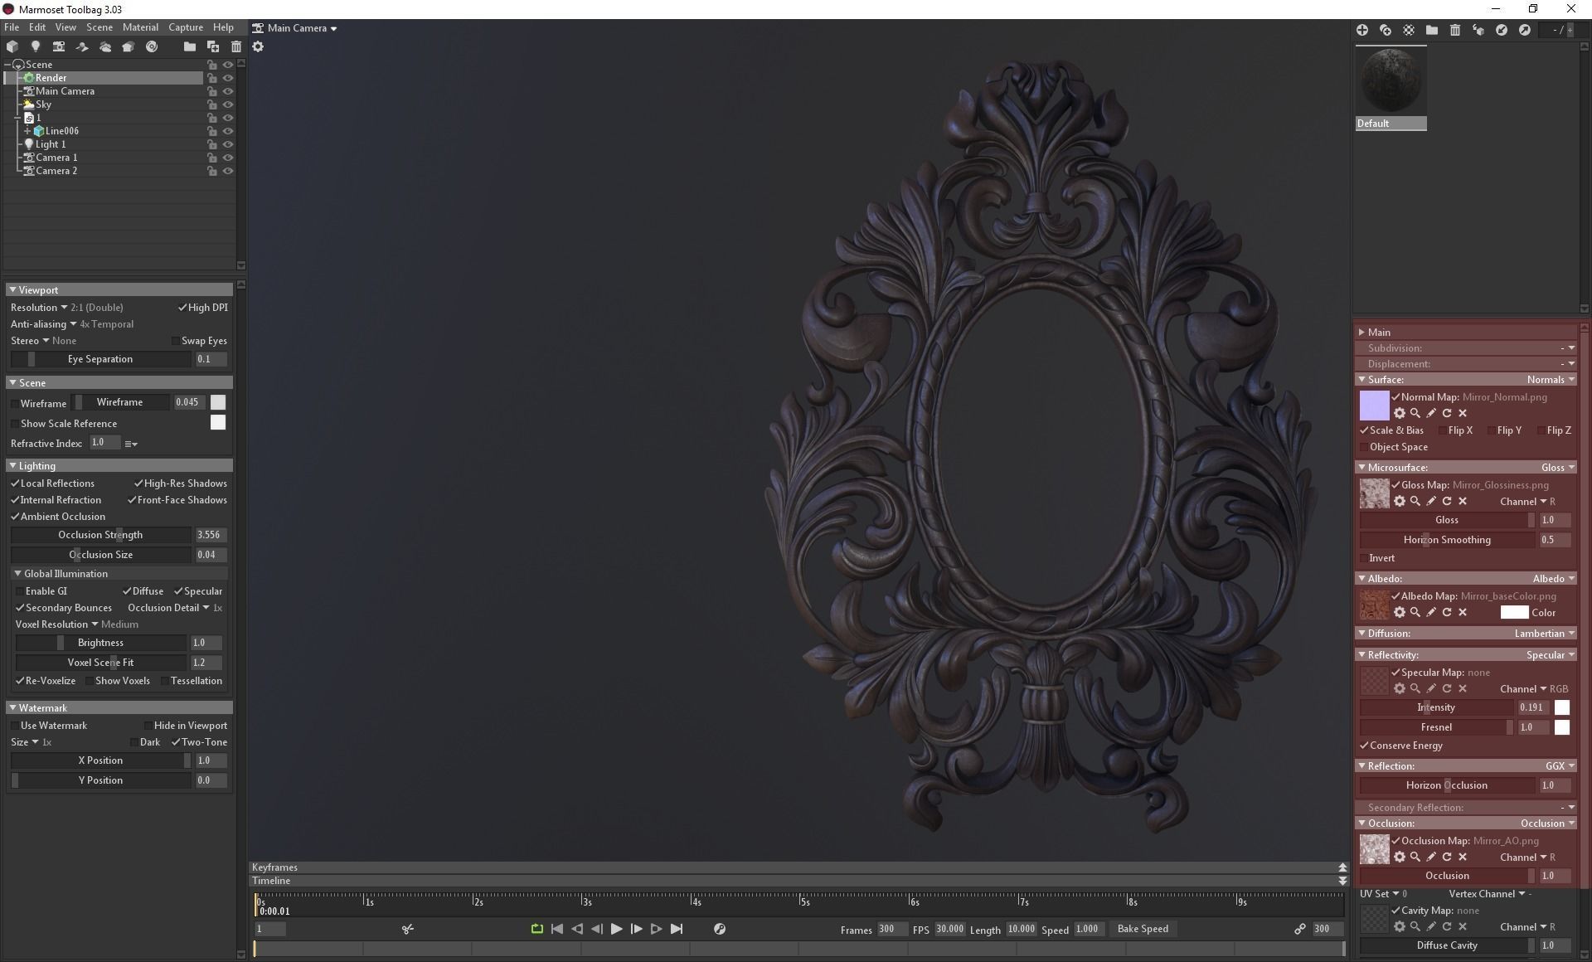Expand the Line006 tree node
This screenshot has height=962, width=1592.
coord(27,131)
